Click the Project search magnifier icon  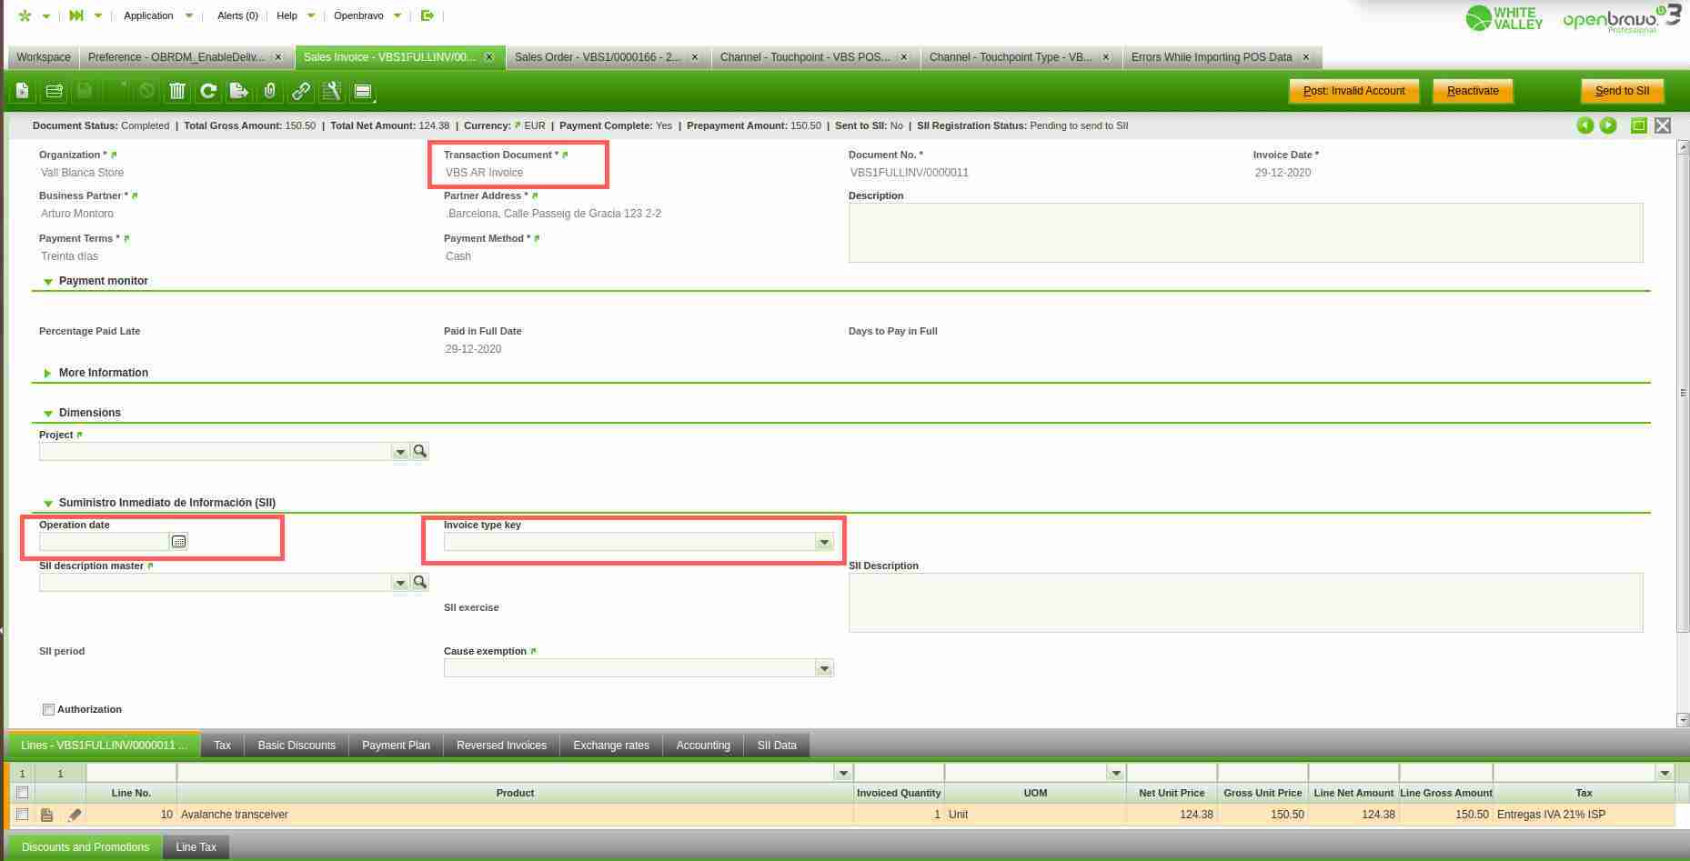tap(419, 452)
